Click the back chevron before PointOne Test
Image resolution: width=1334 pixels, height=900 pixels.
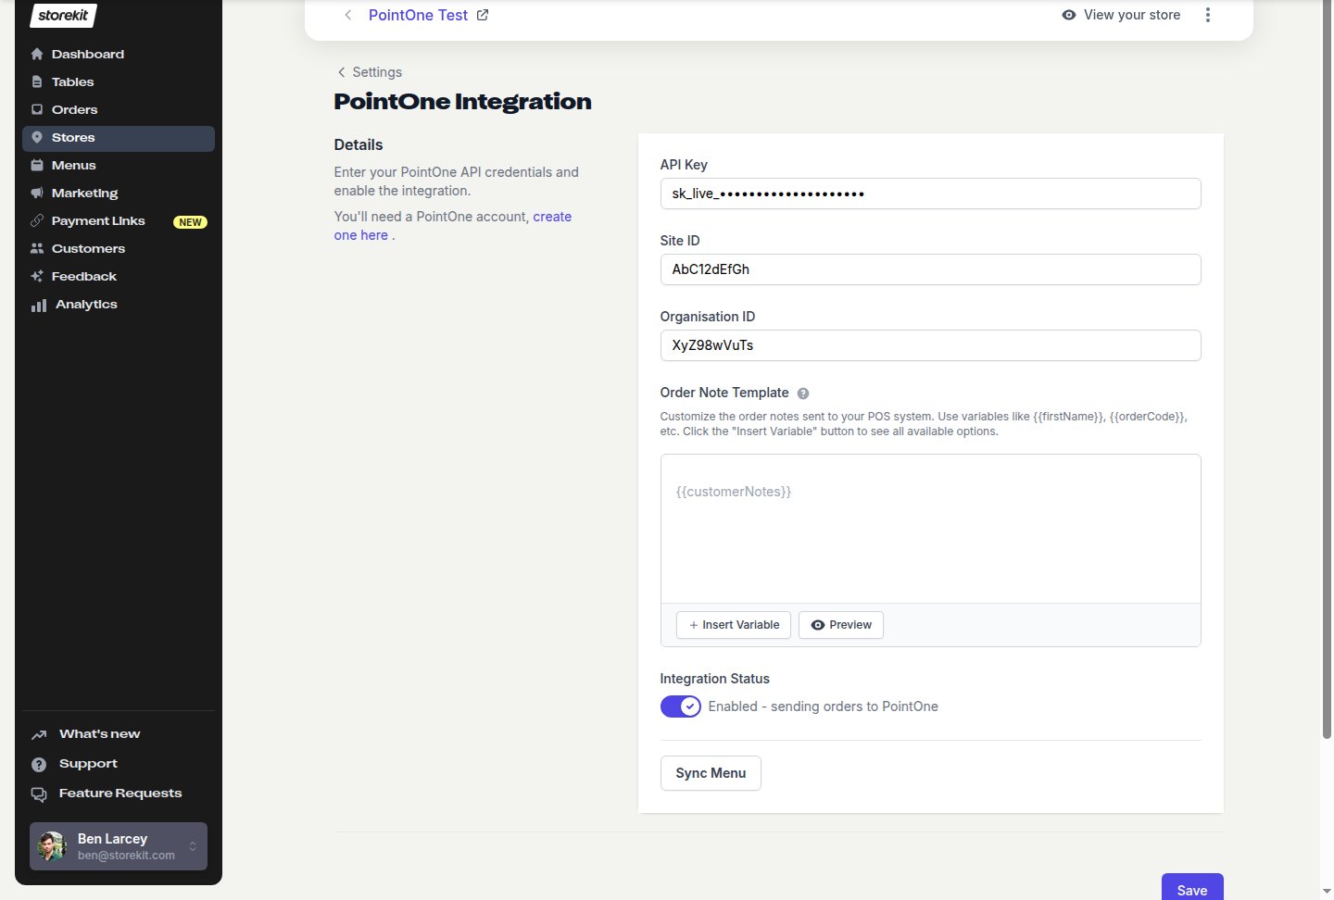pyautogui.click(x=347, y=15)
